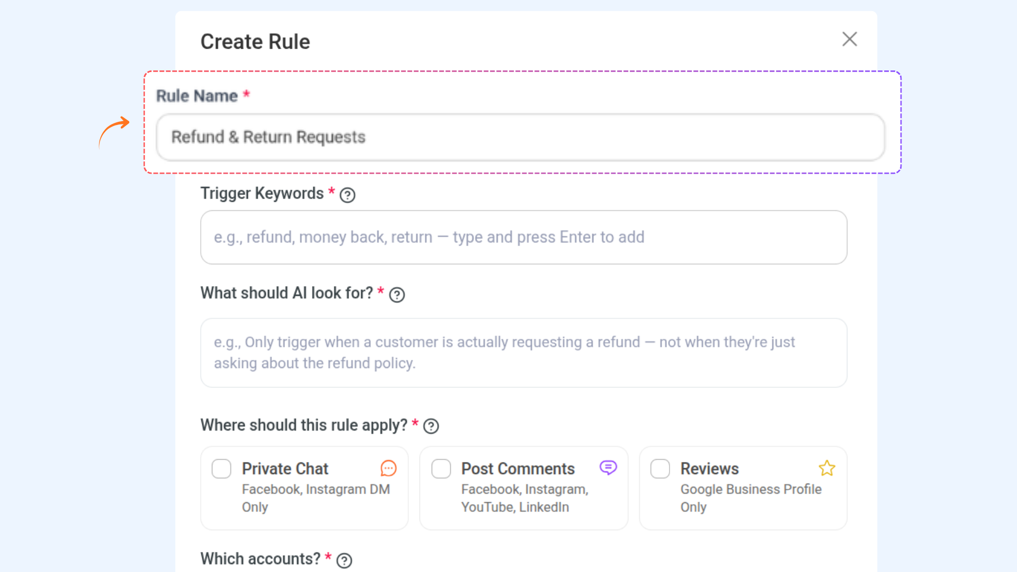Click the Create Rule heading
The image size is (1017, 572).
pos(255,42)
